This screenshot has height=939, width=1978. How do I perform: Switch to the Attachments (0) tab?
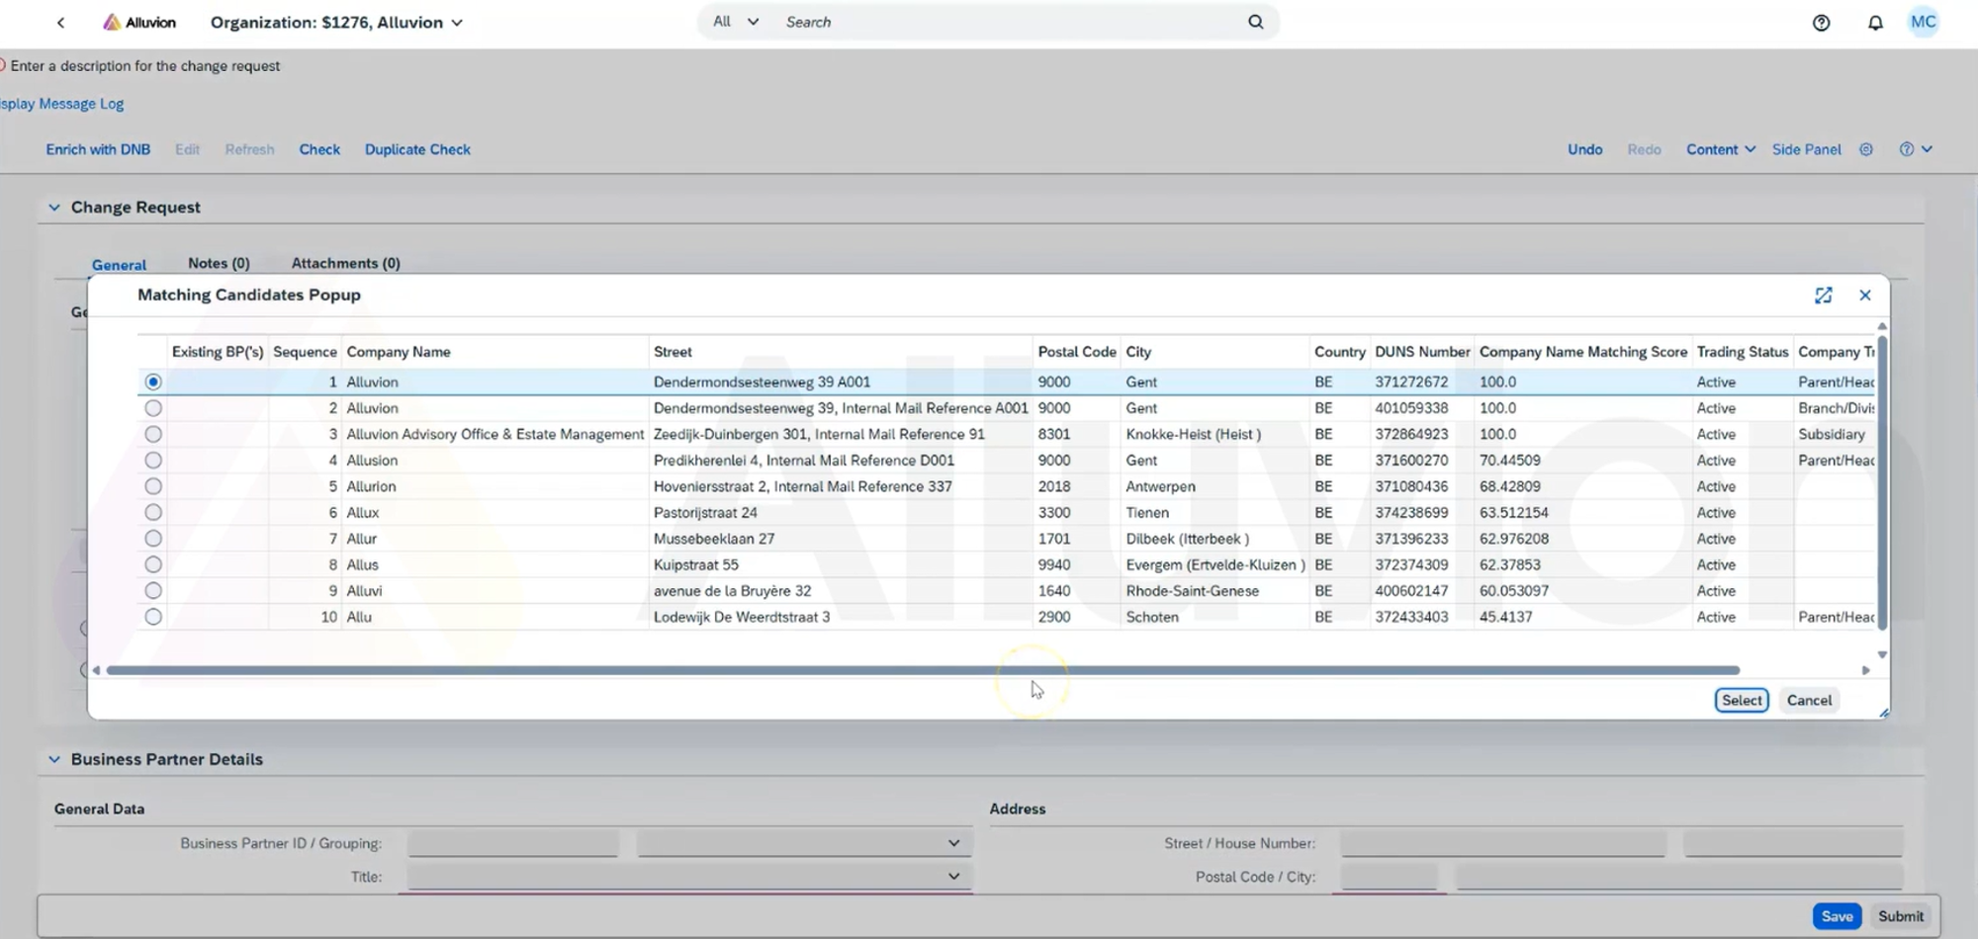pos(345,263)
